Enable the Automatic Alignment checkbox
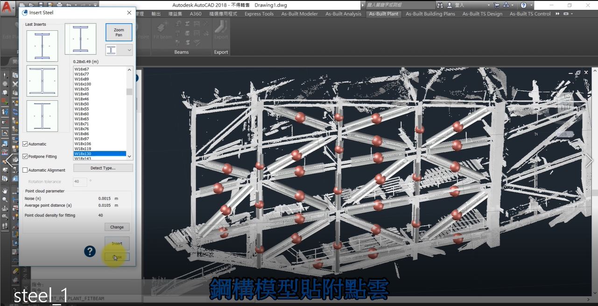The height and width of the screenshot is (306, 598). point(25,170)
